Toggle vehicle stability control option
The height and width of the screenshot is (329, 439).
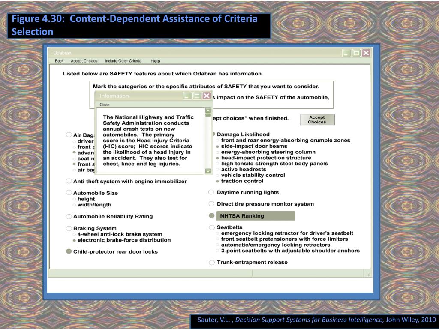(217, 175)
